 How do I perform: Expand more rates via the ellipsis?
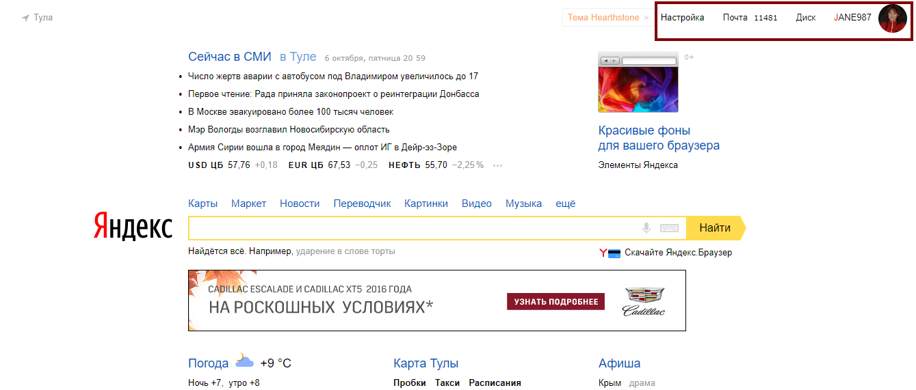click(497, 165)
